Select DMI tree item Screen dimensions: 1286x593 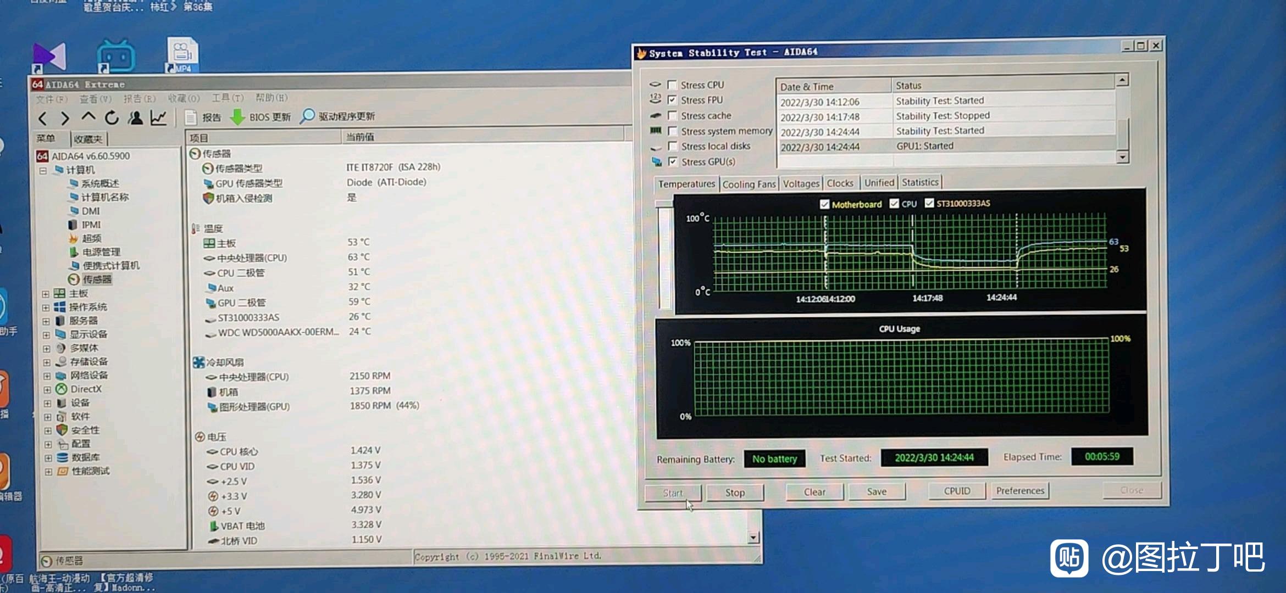[x=84, y=211]
